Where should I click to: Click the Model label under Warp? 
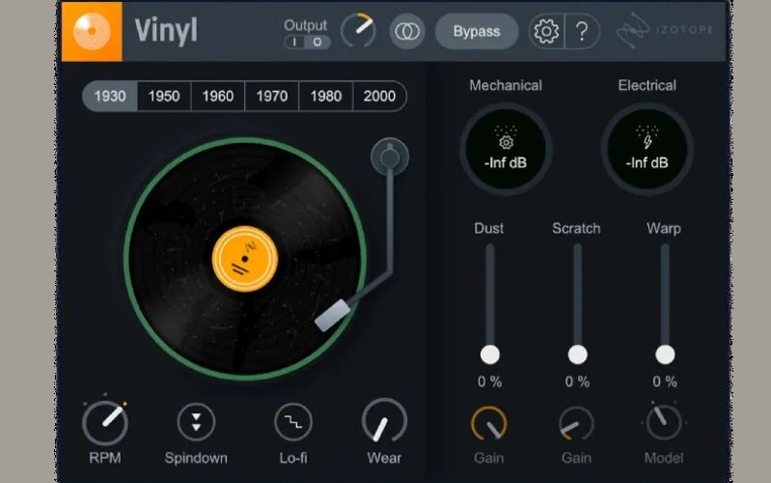tap(664, 459)
